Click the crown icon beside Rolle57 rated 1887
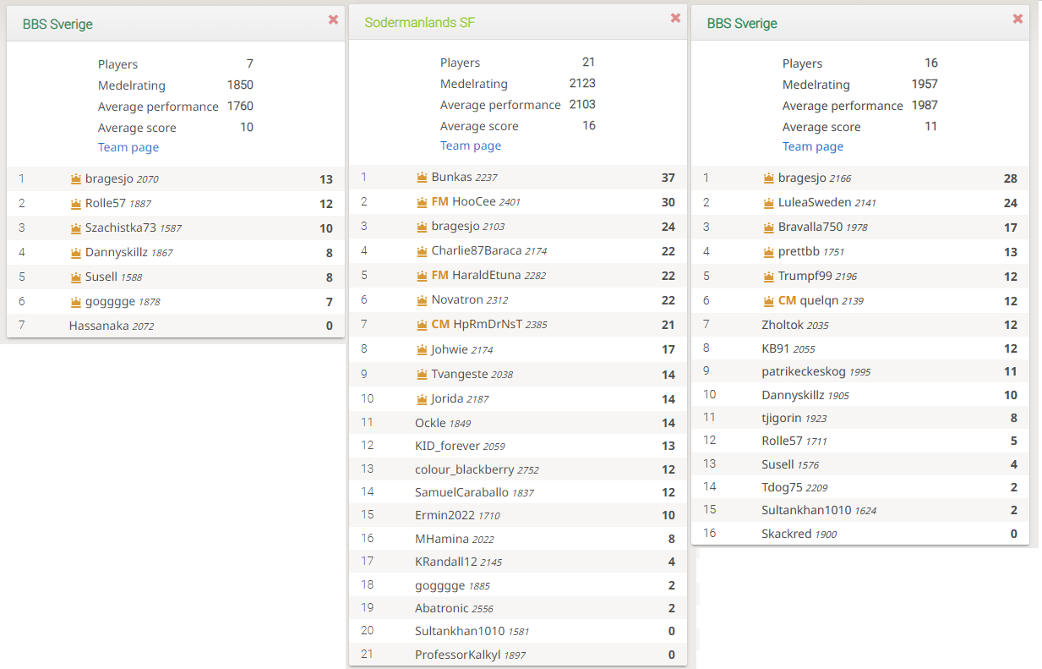The image size is (1042, 669). [75, 203]
